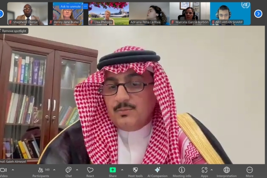This screenshot has height=178, width=267.
Task: Open Host tools shield icon
Action: (x=135, y=170)
